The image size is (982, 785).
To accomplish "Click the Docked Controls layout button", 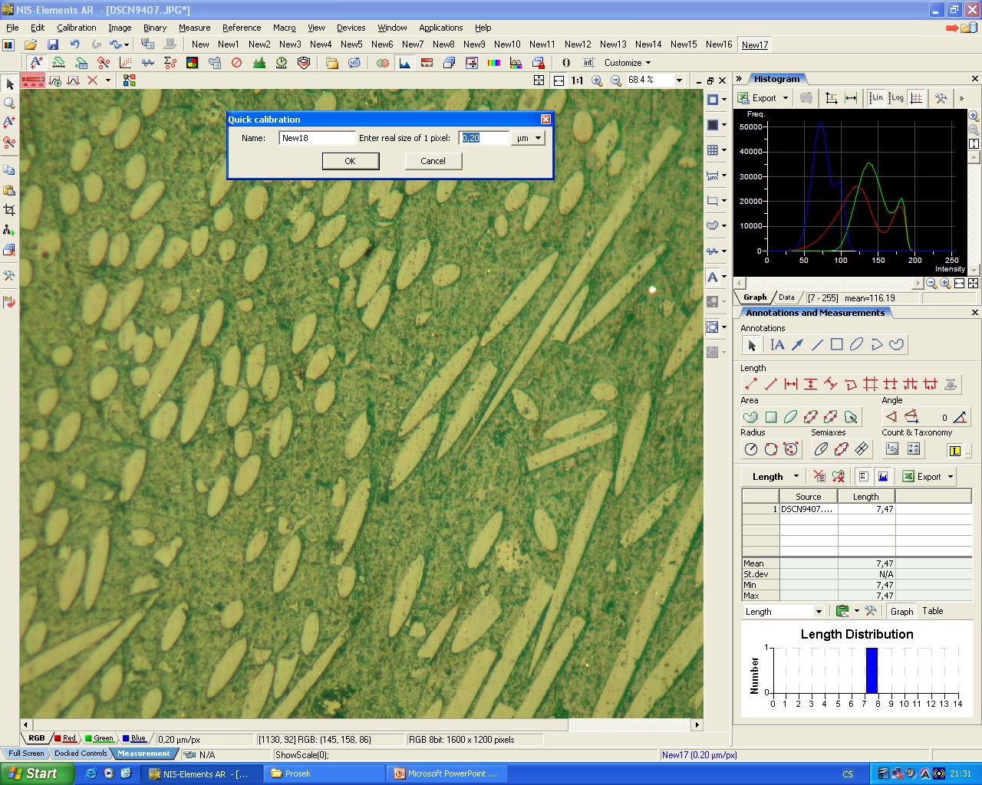I will click(81, 754).
